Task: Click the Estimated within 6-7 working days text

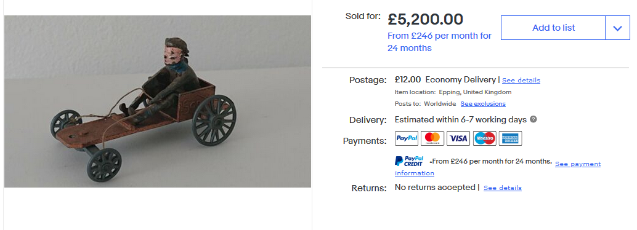Action: tap(461, 120)
